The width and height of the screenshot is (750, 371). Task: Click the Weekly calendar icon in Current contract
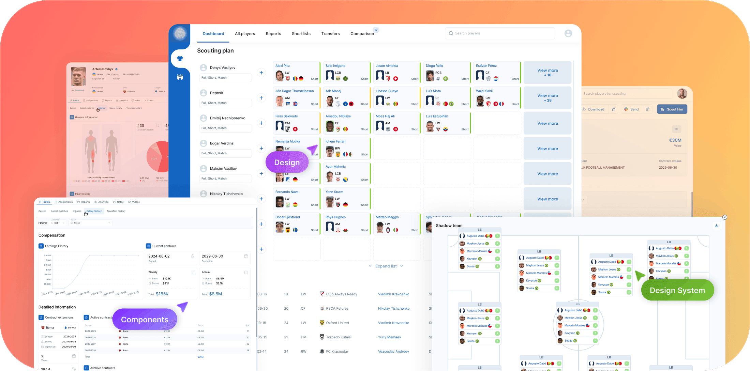coord(193,272)
